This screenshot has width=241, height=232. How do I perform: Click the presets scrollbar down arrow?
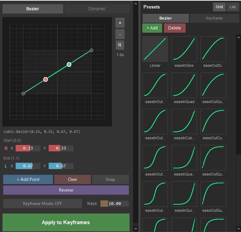coord(239,229)
